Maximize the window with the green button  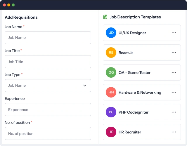(13, 5)
